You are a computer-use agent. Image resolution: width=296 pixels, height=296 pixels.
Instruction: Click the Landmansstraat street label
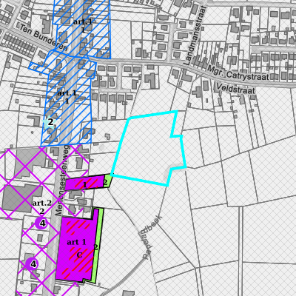pos(195,35)
